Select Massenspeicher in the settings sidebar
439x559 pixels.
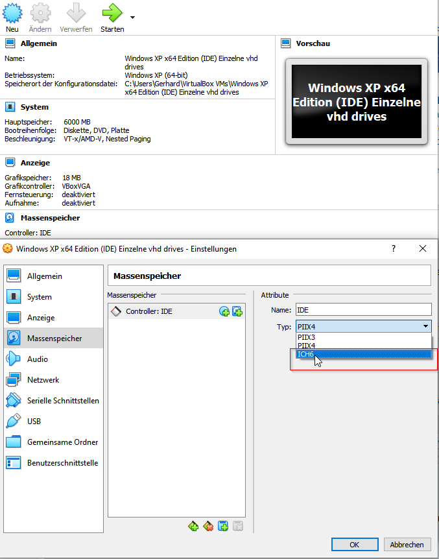point(53,338)
